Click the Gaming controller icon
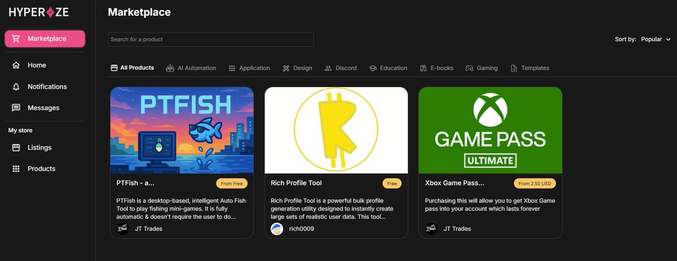677x261 pixels. (x=469, y=68)
